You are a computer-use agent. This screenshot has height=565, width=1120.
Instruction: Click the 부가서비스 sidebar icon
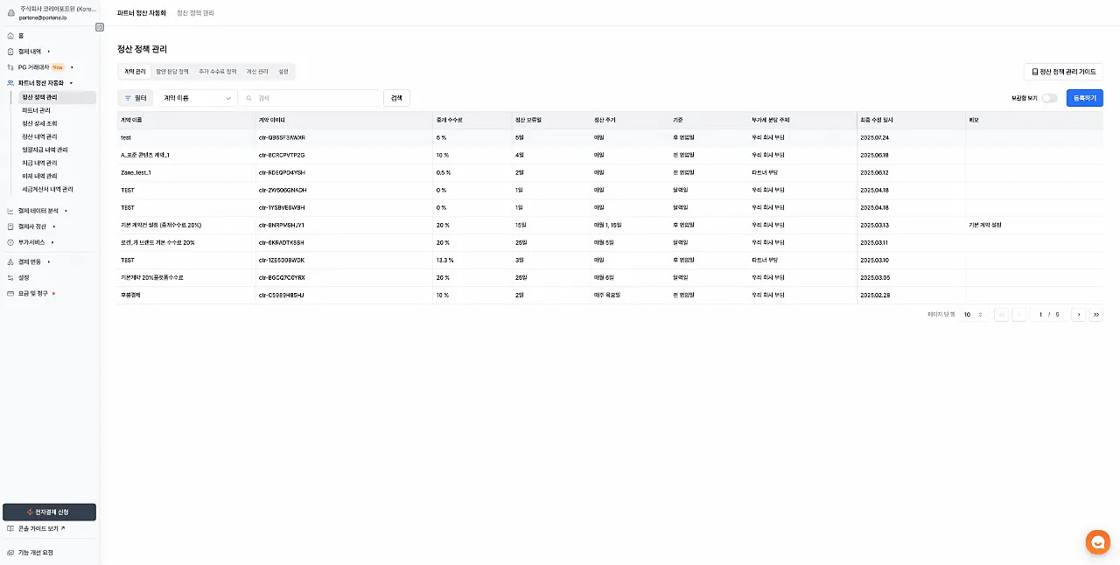point(10,242)
